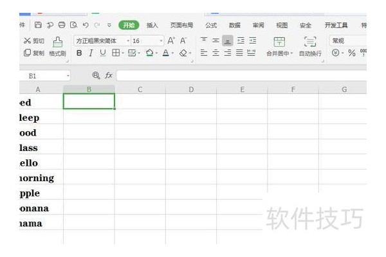Open number format 常规 combo box
Screen dimensions: 386x257
click(x=348, y=40)
